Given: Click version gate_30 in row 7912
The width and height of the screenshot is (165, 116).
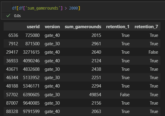Looking at the screenshot, I should [x=52, y=44].
